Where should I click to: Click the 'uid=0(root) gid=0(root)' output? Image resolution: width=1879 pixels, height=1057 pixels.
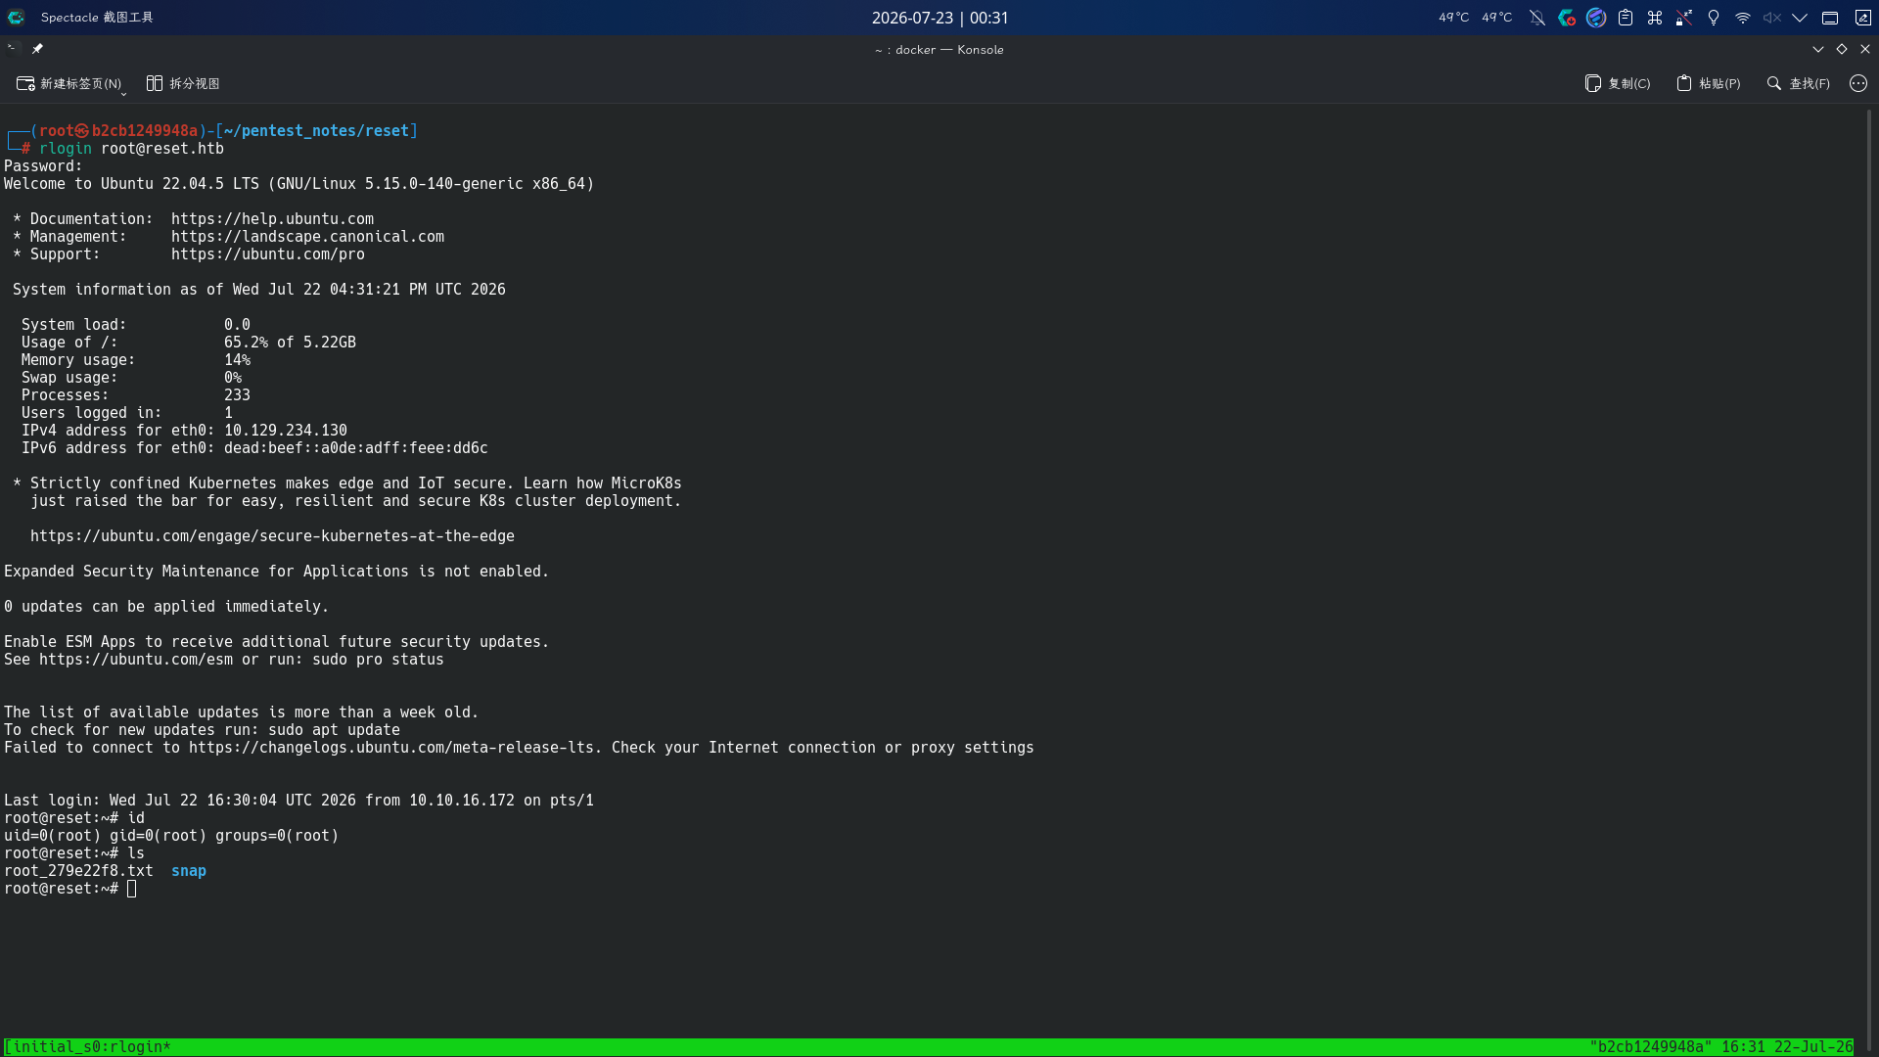click(x=171, y=836)
